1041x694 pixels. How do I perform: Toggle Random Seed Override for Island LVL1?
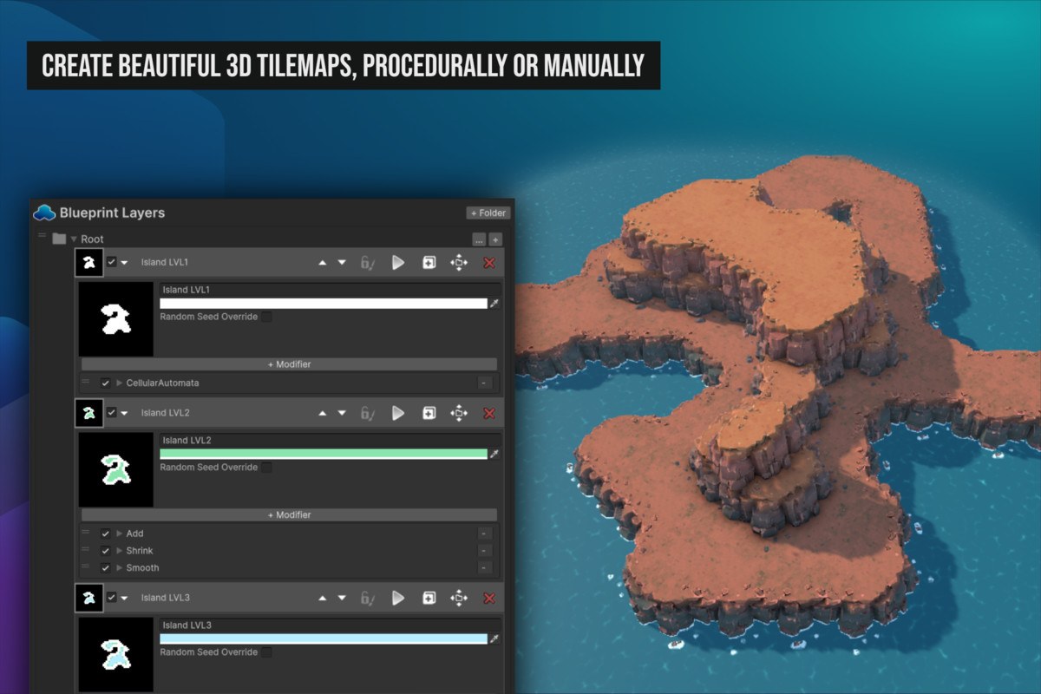[267, 317]
